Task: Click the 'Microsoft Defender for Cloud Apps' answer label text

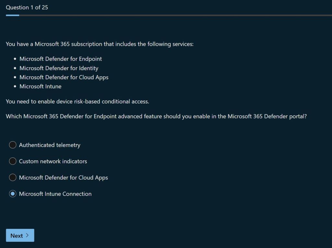Action: [63, 178]
